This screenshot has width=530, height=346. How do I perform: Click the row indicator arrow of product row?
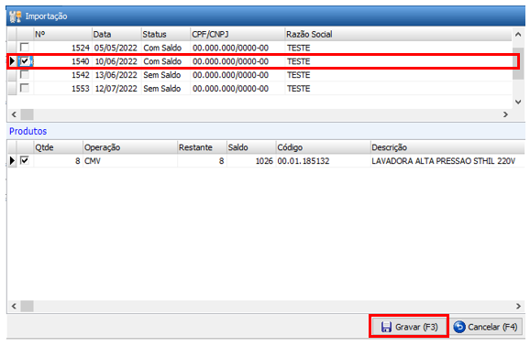[x=12, y=161]
